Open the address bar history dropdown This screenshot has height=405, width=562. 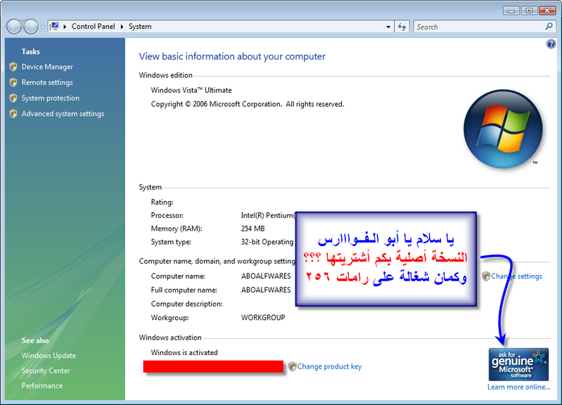pos(388,27)
